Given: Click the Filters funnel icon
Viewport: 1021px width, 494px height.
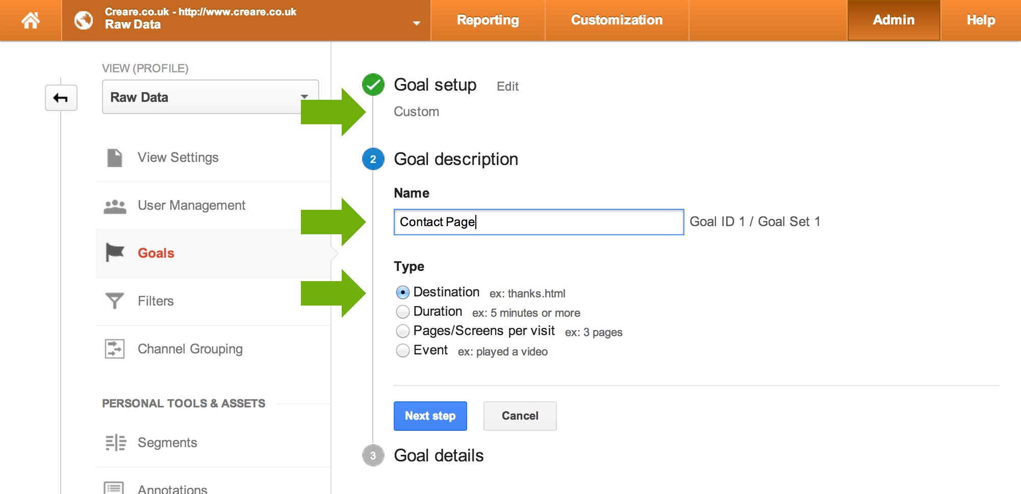Looking at the screenshot, I should [114, 300].
